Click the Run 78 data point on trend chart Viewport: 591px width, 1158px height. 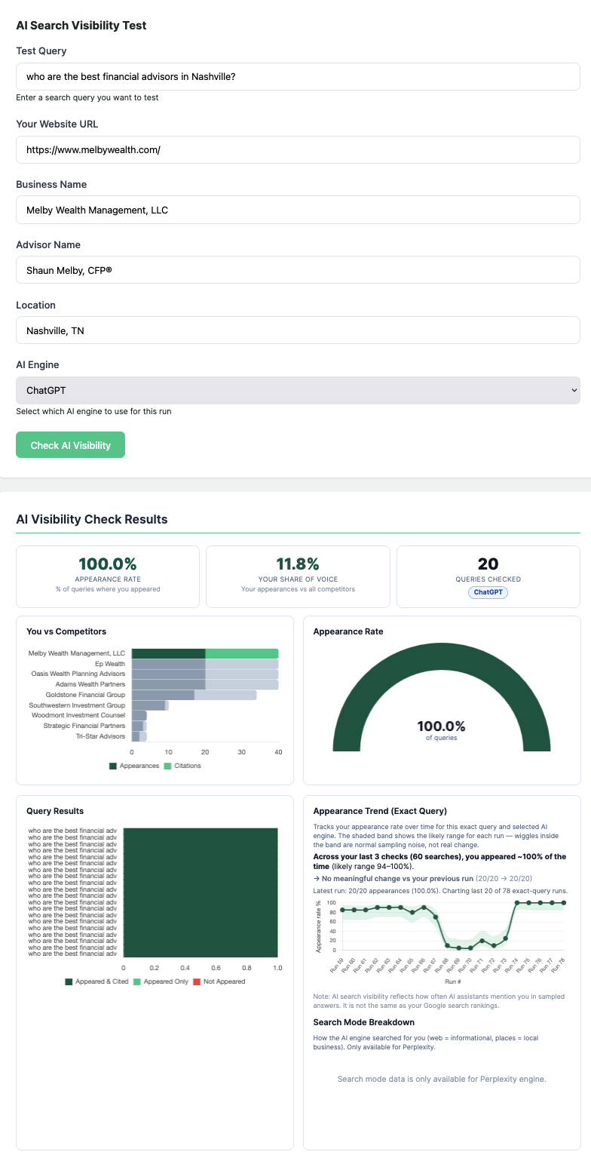(564, 902)
